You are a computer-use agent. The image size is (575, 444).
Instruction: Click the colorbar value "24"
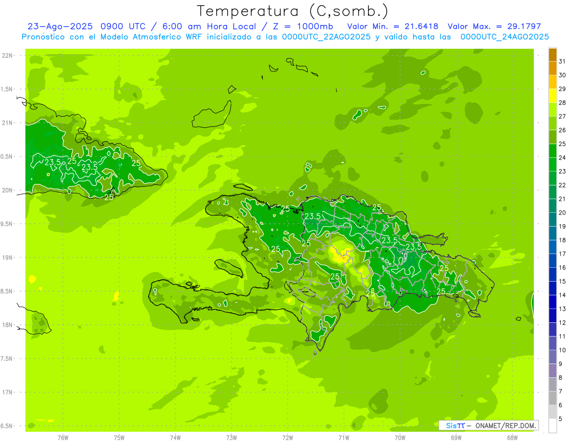coord(563,158)
